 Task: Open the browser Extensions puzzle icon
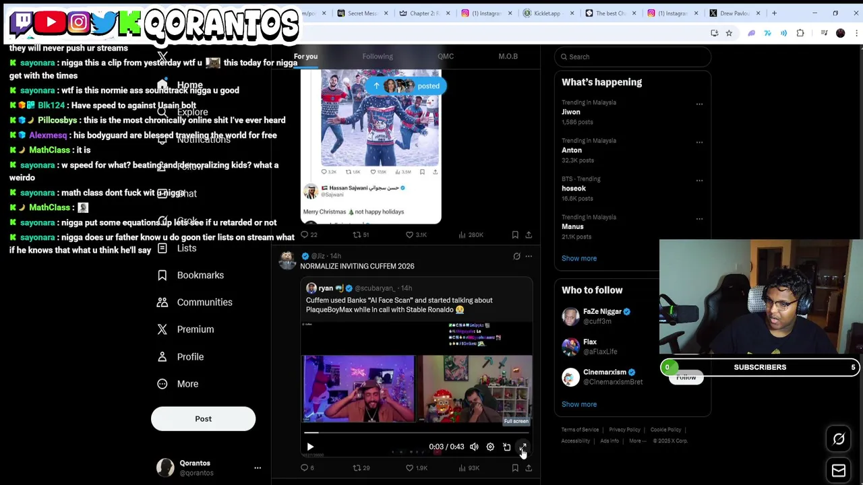(x=800, y=33)
